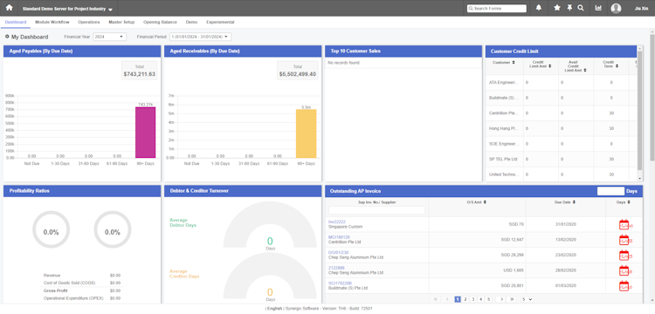This screenshot has width=655, height=314.
Task: Click the My Dashboard settings gear icon
Action: [7, 37]
